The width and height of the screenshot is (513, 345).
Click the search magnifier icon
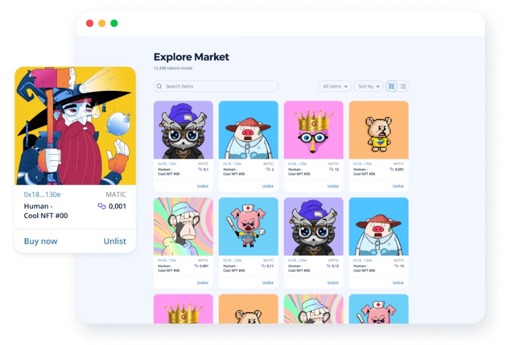click(x=159, y=87)
